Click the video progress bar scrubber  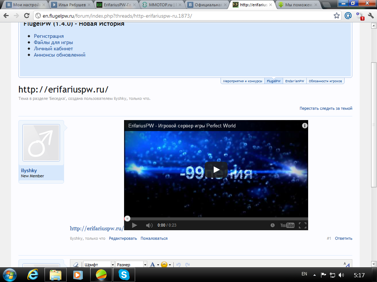(x=127, y=218)
